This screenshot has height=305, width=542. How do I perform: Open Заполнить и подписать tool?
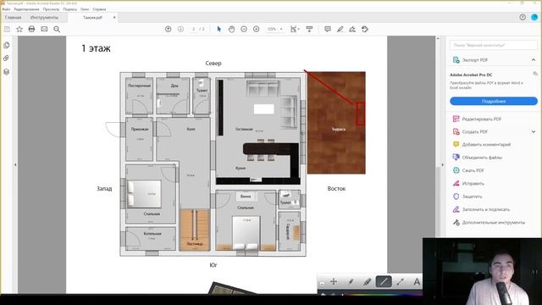pyautogui.click(x=481, y=209)
